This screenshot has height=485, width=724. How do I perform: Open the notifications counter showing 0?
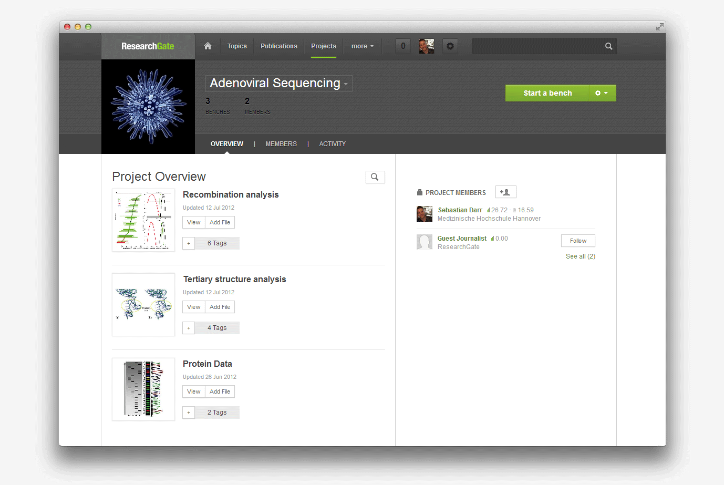[403, 46]
